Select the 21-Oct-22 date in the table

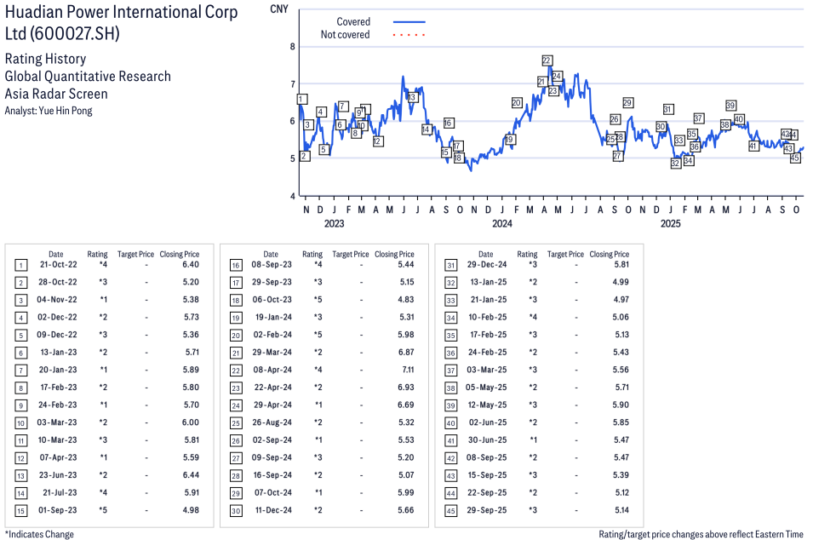pos(55,266)
